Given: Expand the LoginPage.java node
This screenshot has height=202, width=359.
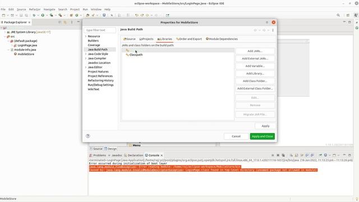Looking at the screenshot, I should pyautogui.click(x=12, y=45).
